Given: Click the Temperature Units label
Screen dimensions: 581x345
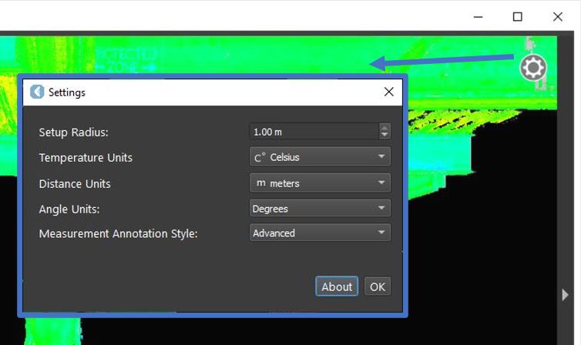Looking at the screenshot, I should (x=86, y=158).
